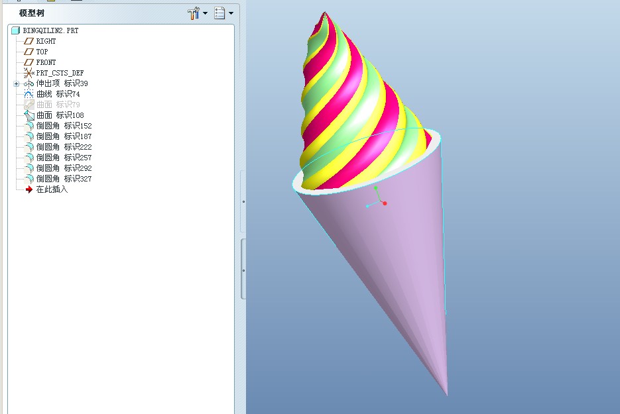Select 倒圆角 标识327 label

pos(64,179)
